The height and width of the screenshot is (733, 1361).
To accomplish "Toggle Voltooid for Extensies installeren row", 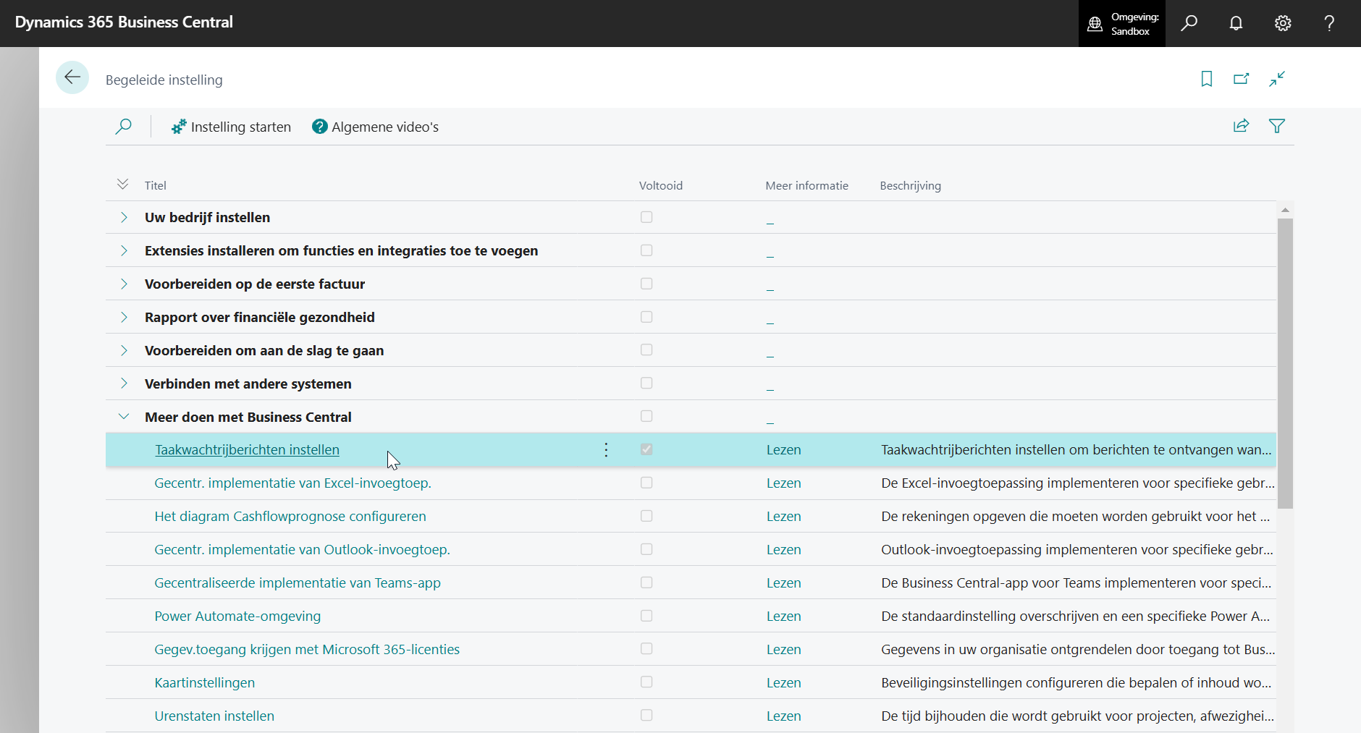I will click(x=646, y=250).
